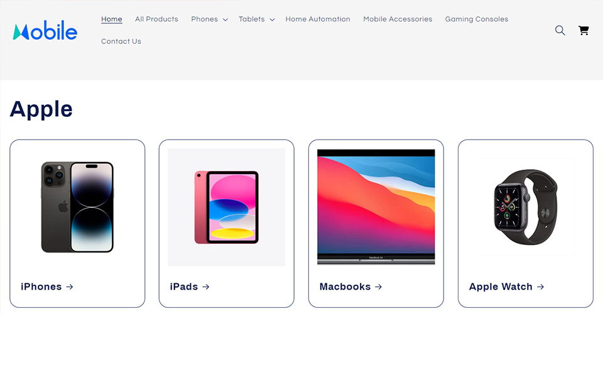Viewport: 603px width, 377px height.
Task: Click the arrow next to Macbooks
Action: click(x=378, y=287)
